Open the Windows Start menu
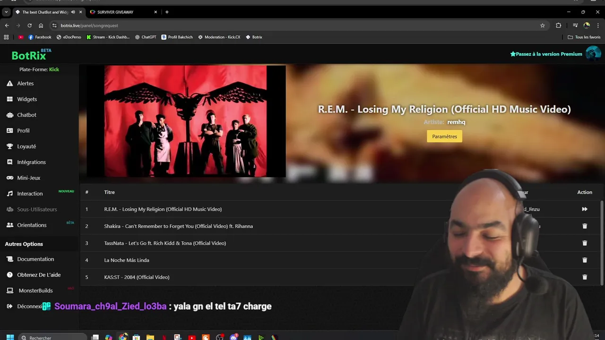Screen dimensions: 605x340 pyautogui.click(x=10, y=337)
